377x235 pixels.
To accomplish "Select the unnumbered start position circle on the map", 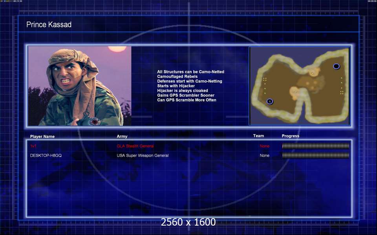I will point(336,66).
